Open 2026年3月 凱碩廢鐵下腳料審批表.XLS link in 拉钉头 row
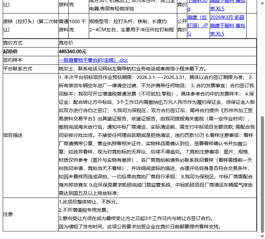 [x=228, y=26]
